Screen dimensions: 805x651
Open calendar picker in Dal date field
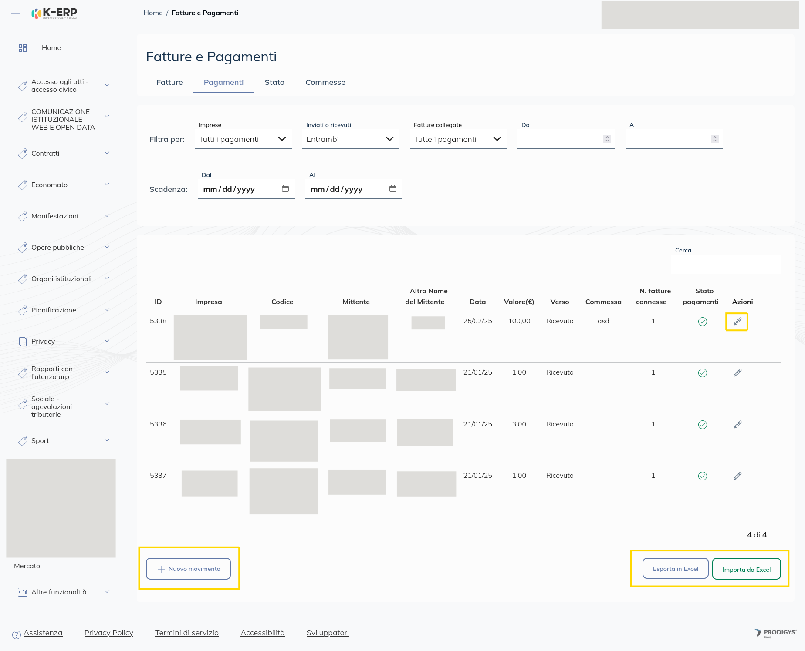285,189
